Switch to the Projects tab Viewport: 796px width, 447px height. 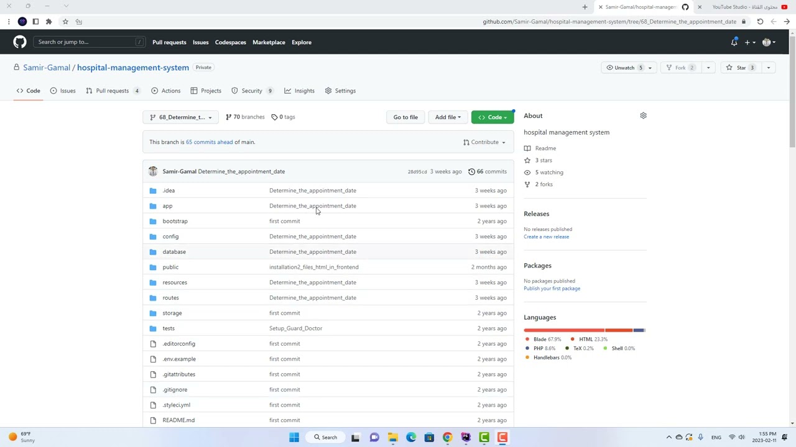(206, 91)
